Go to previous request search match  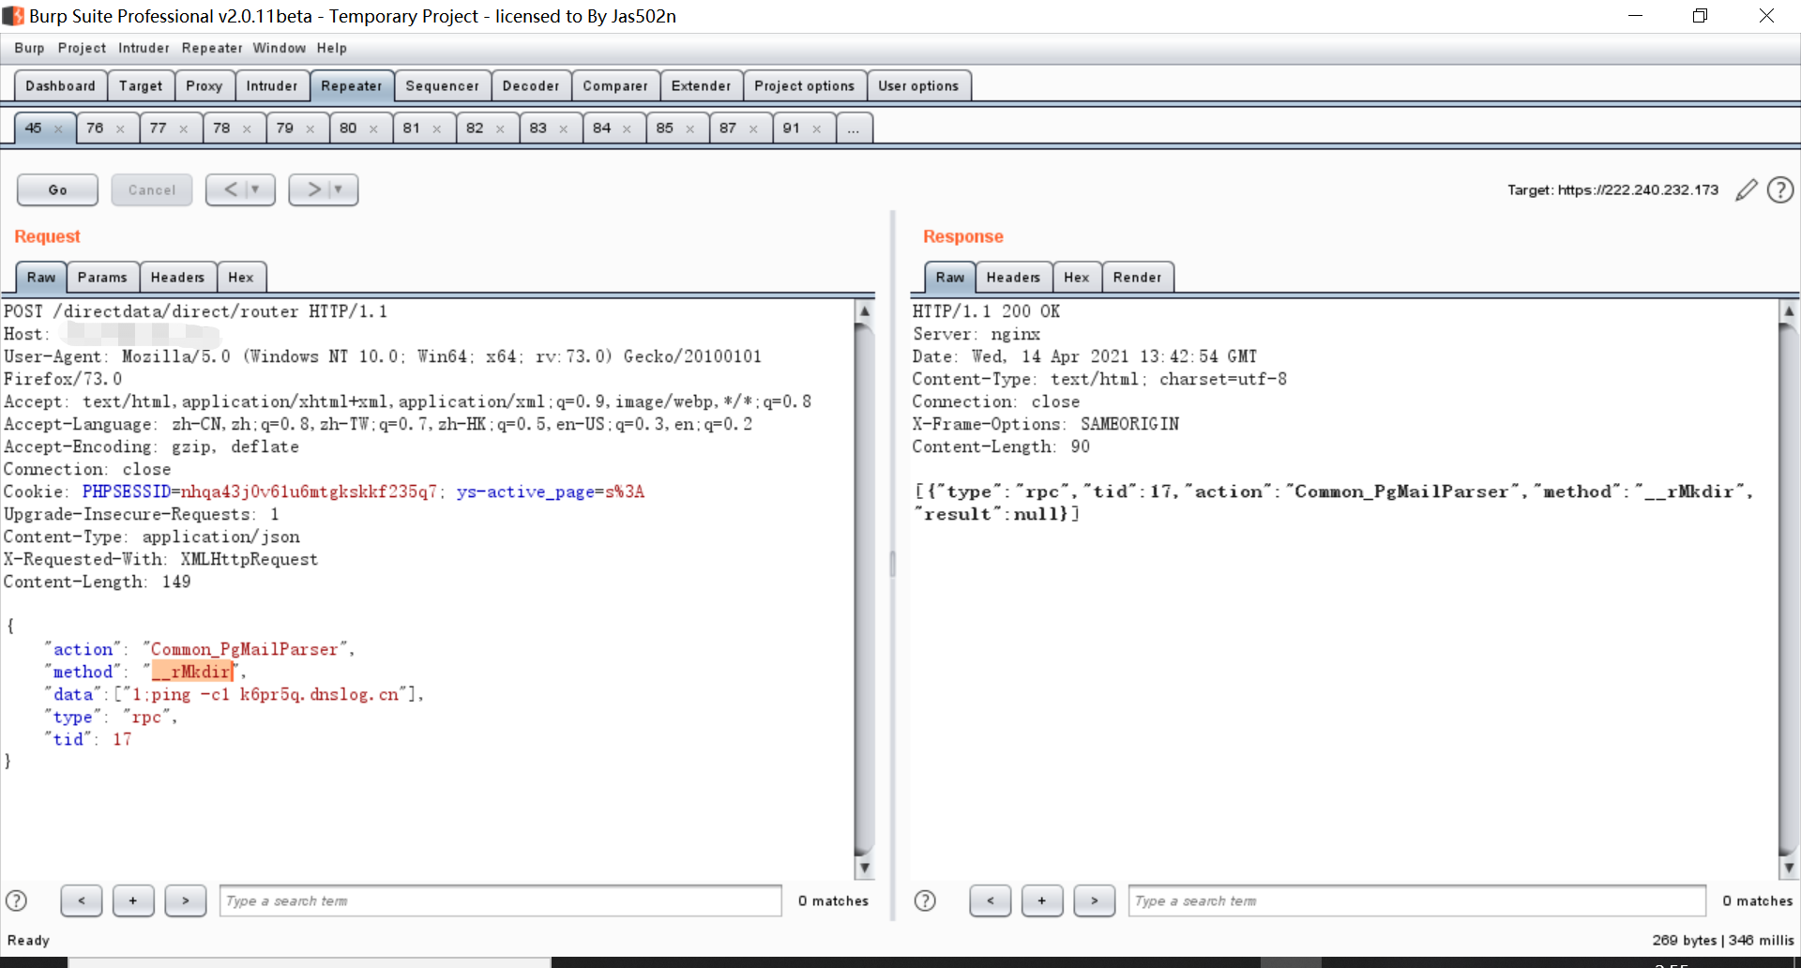[82, 900]
